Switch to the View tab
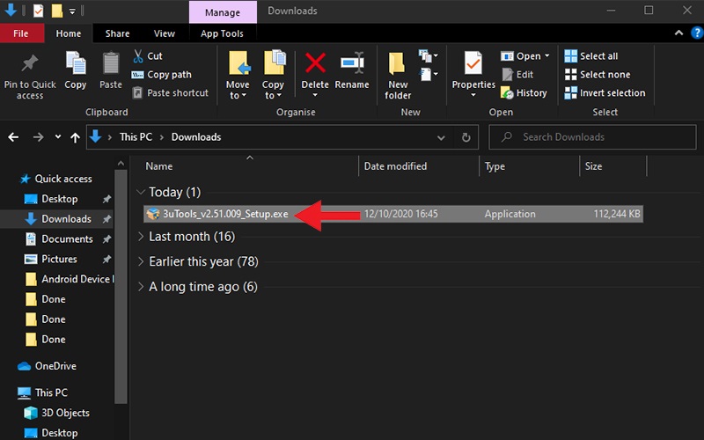 click(165, 33)
